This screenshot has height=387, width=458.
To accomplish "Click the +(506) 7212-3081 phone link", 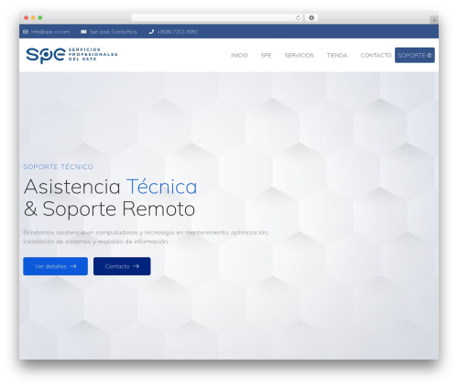I will click(178, 32).
